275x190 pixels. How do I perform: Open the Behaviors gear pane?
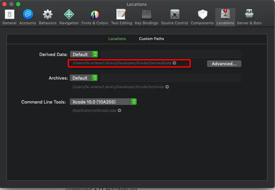(x=47, y=17)
